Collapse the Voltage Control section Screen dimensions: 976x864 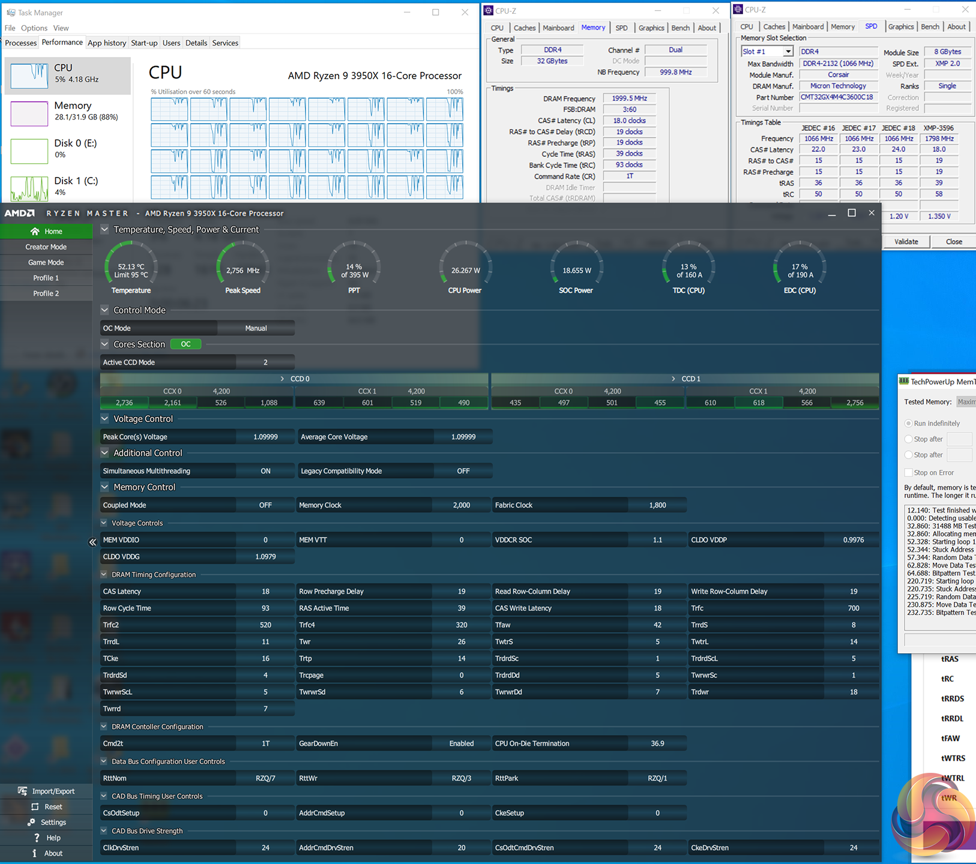pyautogui.click(x=105, y=419)
